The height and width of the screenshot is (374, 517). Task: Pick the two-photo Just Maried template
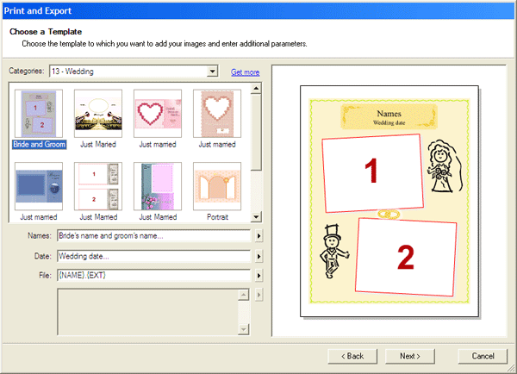coord(98,186)
